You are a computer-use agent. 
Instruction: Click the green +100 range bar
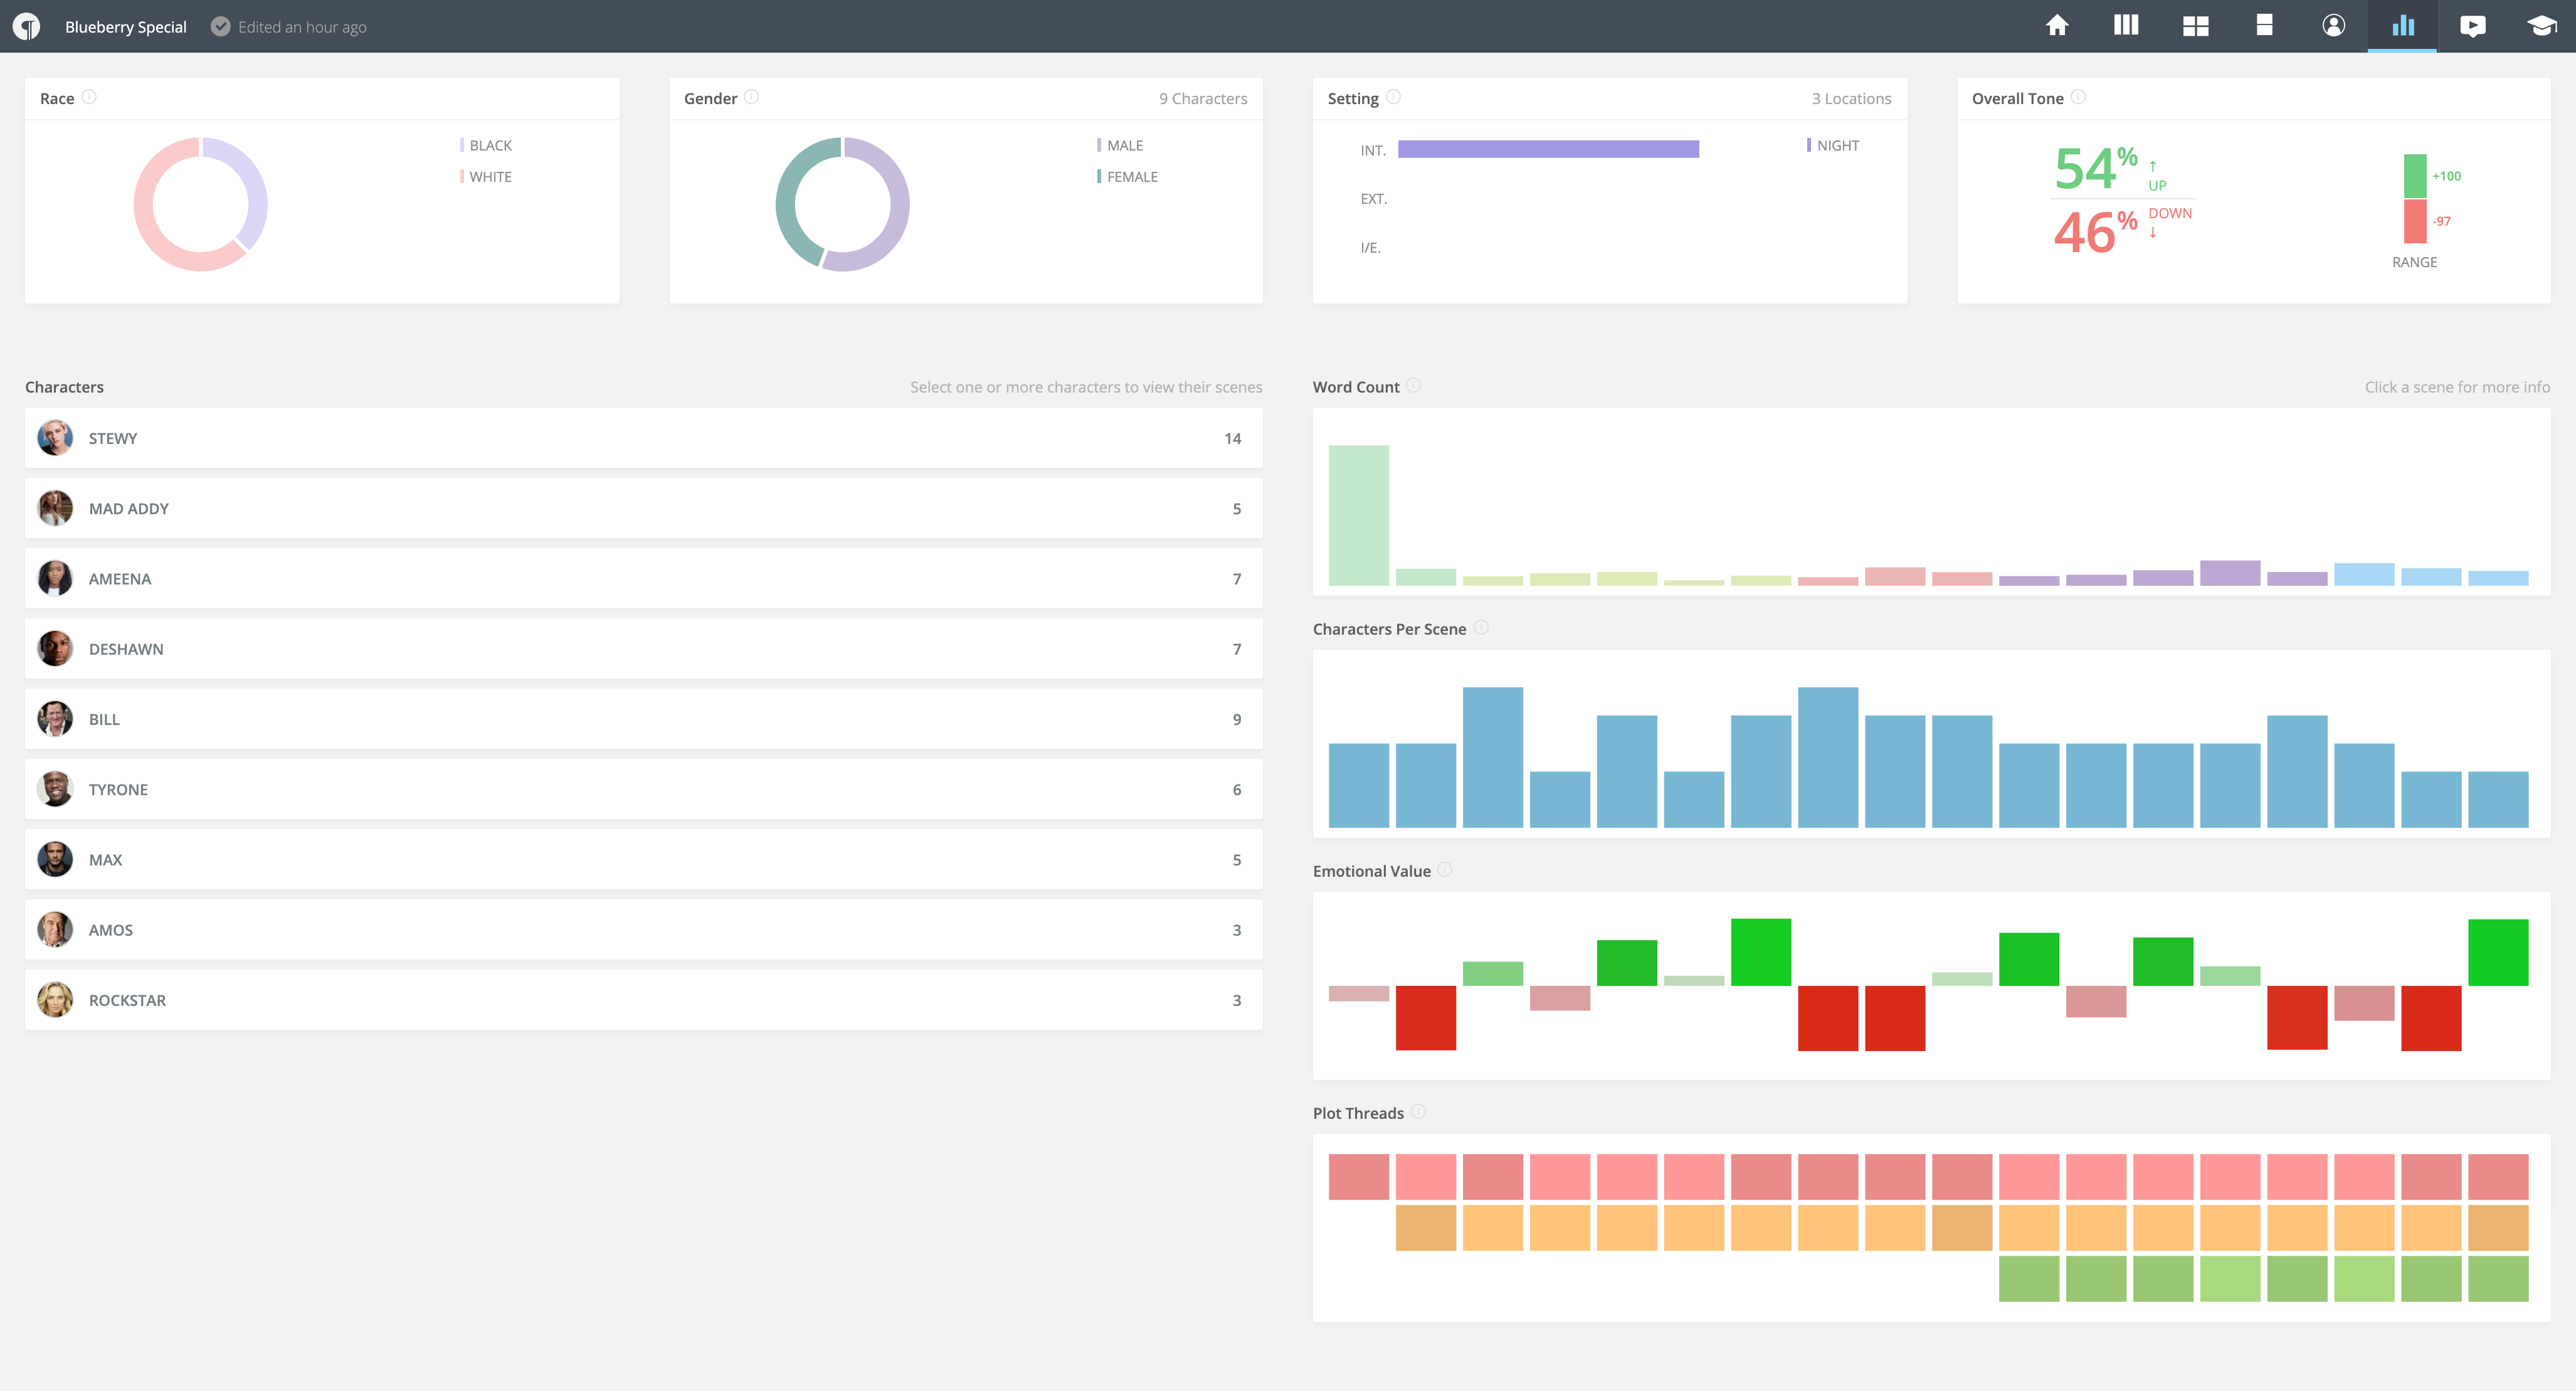tap(2414, 176)
